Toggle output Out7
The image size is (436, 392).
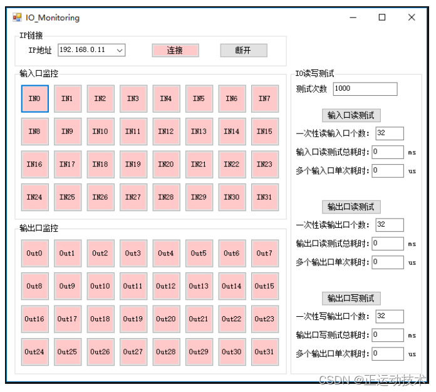tap(265, 253)
